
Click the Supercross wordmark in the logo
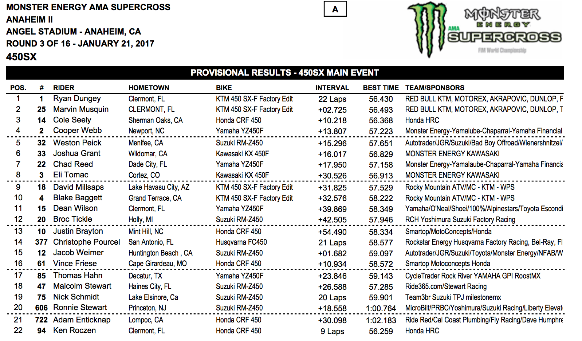click(504, 37)
